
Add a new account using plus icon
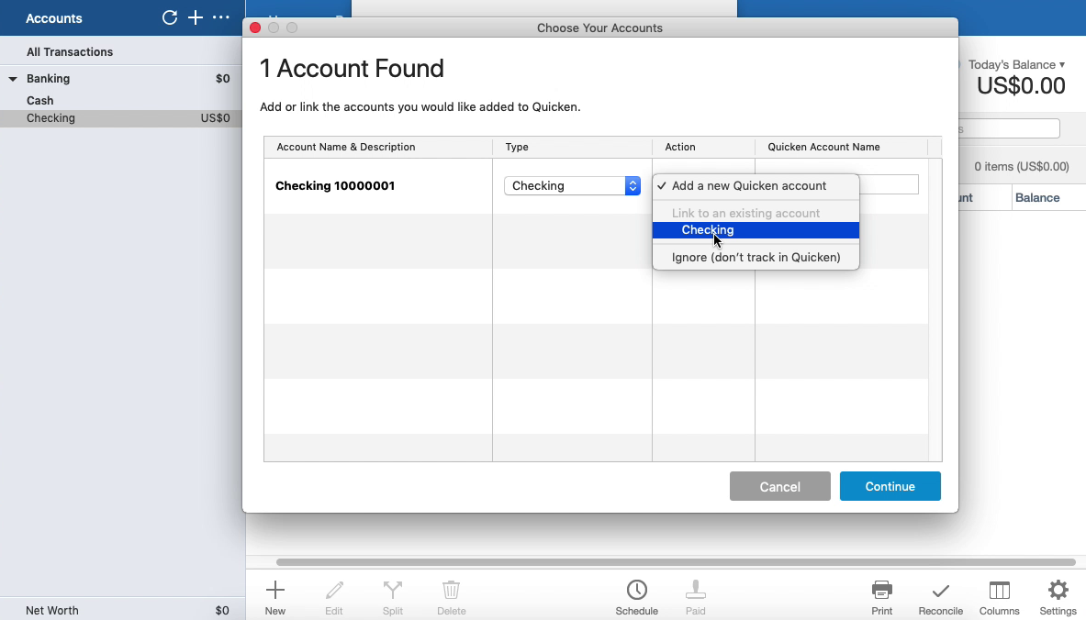pyautogui.click(x=196, y=18)
